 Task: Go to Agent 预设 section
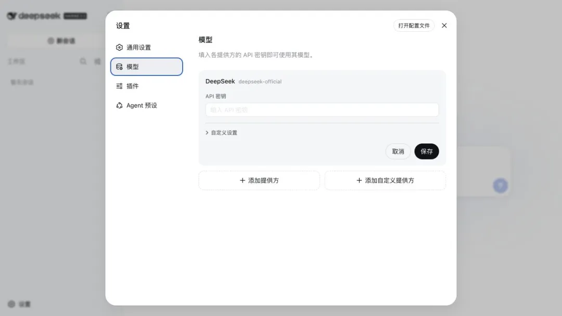pyautogui.click(x=146, y=105)
